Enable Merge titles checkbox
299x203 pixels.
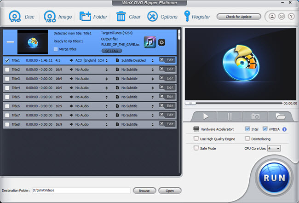(x=56, y=49)
